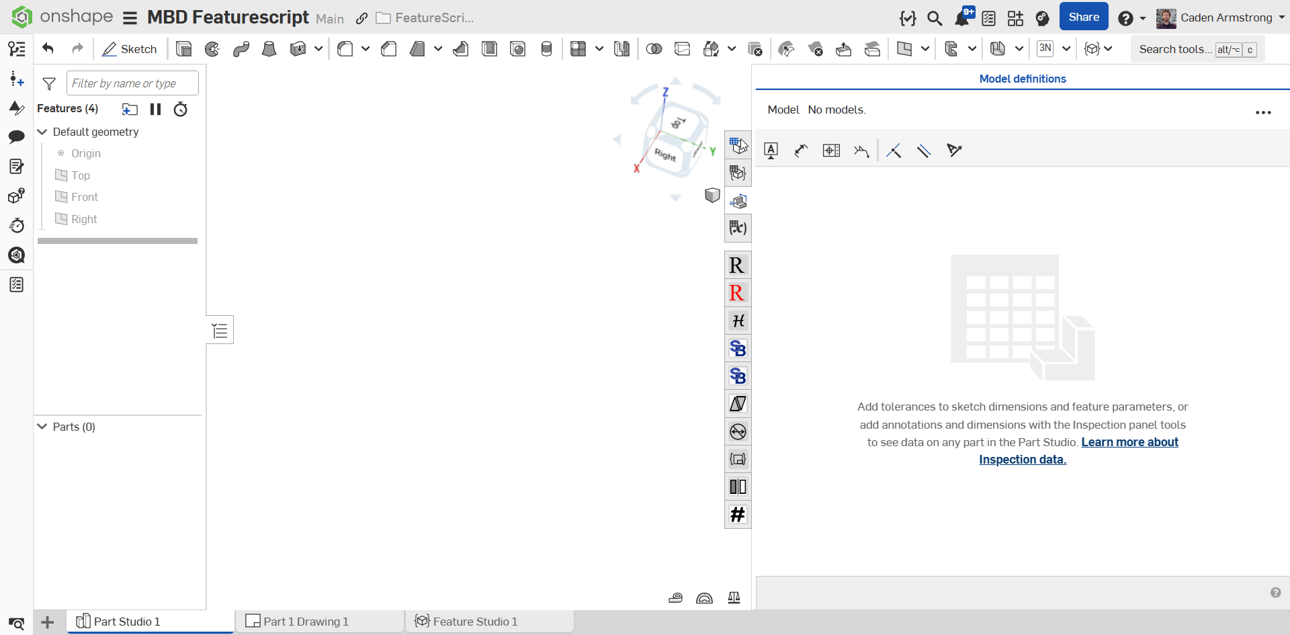The height and width of the screenshot is (635, 1290).
Task: Select the Boolean tool
Action: pyautogui.click(x=654, y=49)
